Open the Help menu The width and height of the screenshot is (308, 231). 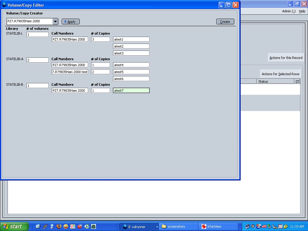pyautogui.click(x=302, y=11)
